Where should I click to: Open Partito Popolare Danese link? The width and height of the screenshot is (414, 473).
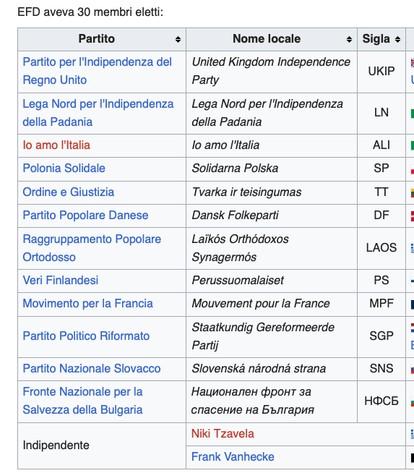point(85,216)
